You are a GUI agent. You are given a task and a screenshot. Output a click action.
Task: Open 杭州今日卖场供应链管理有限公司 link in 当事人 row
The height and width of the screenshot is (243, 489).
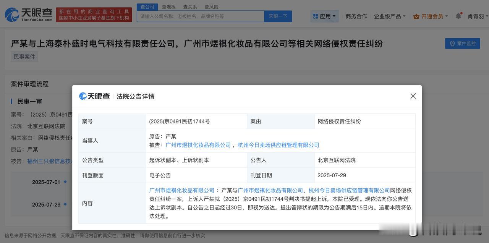point(279,145)
